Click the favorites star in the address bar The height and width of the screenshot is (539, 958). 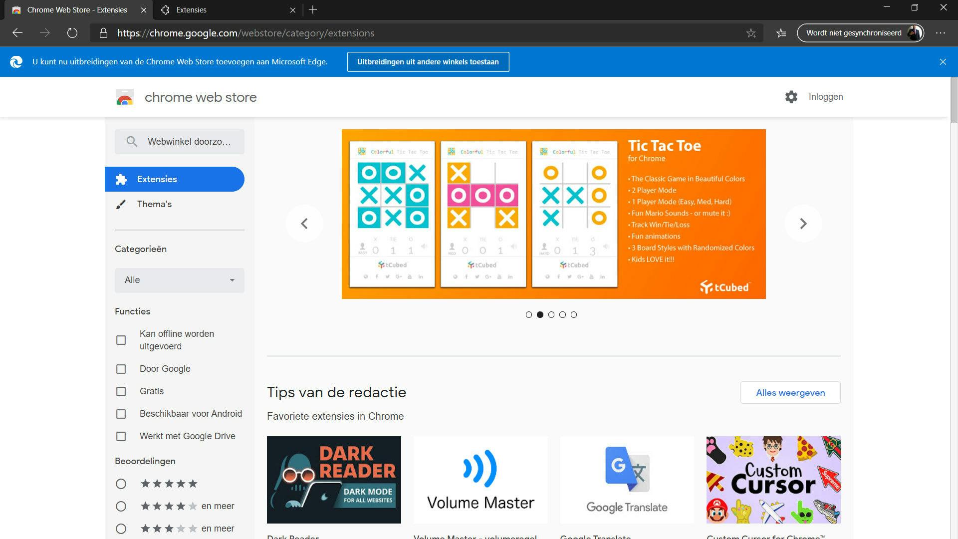click(x=750, y=33)
